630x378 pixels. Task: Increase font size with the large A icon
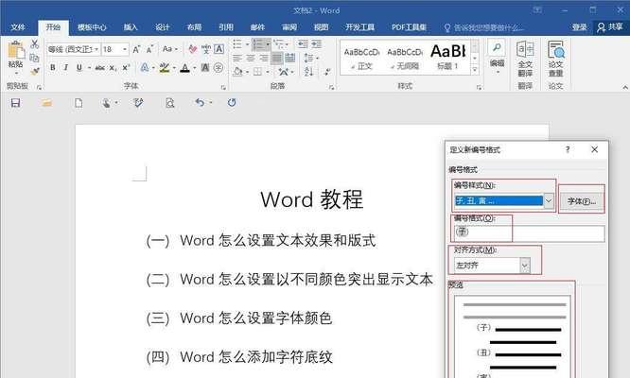pos(136,49)
